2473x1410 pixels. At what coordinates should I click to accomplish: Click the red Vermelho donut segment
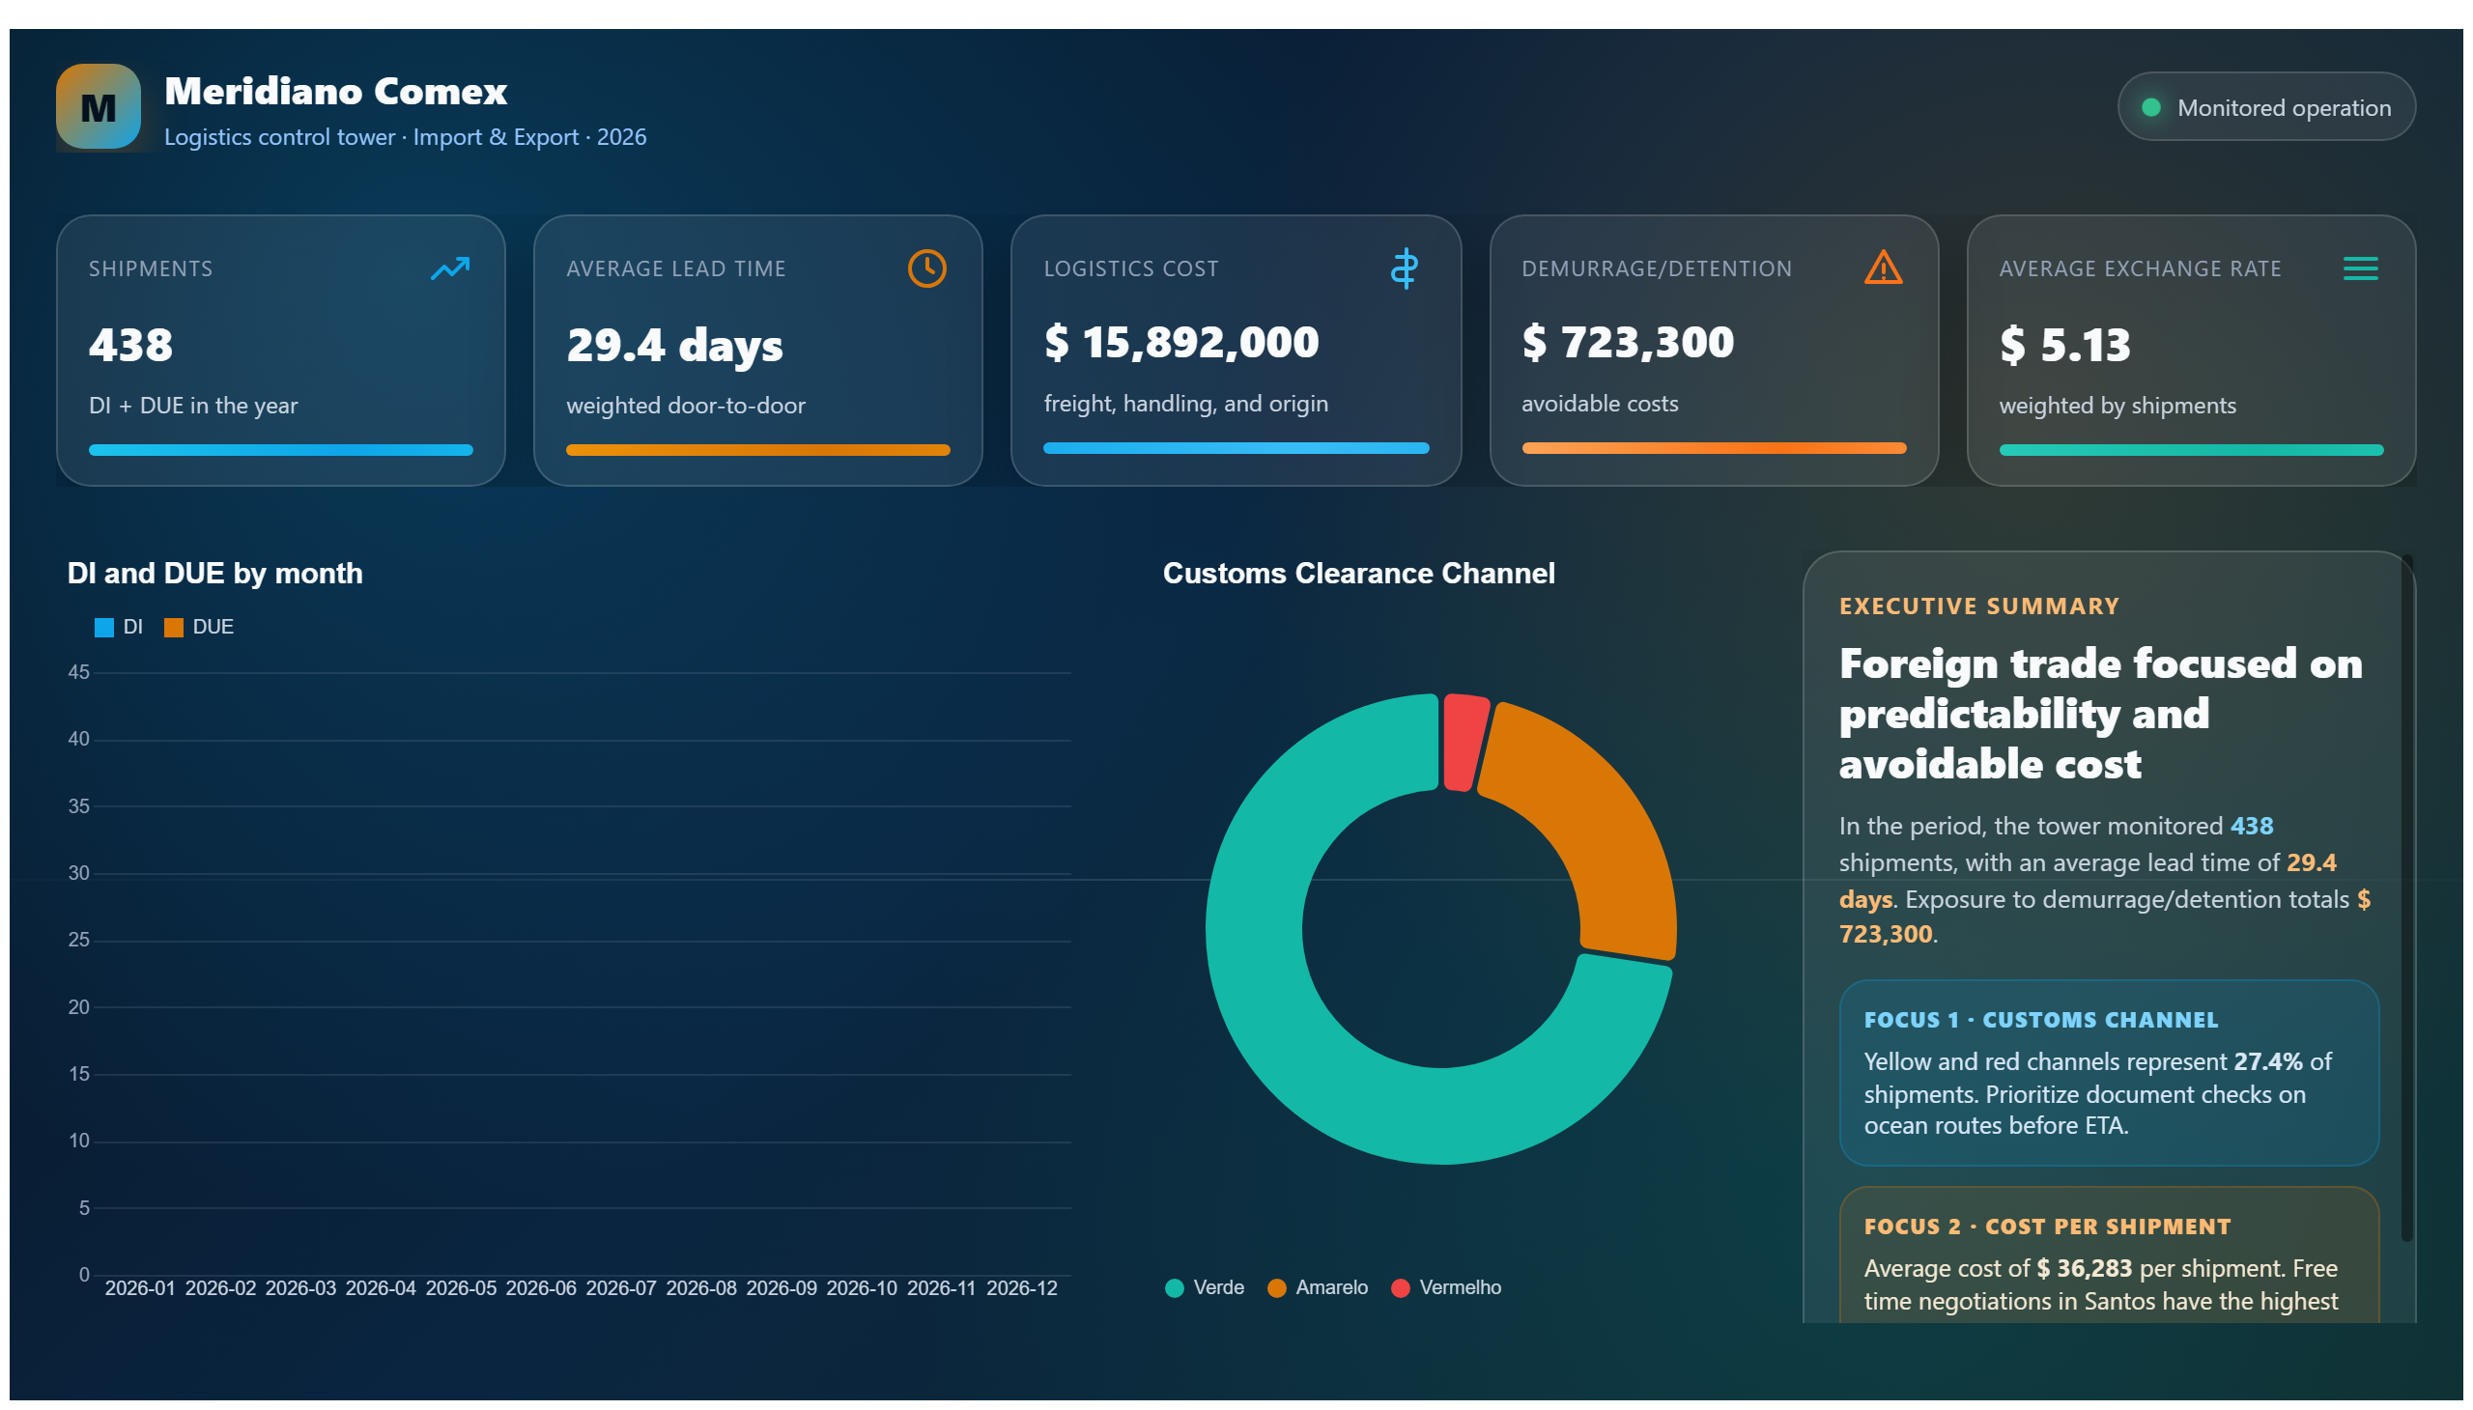point(1462,742)
